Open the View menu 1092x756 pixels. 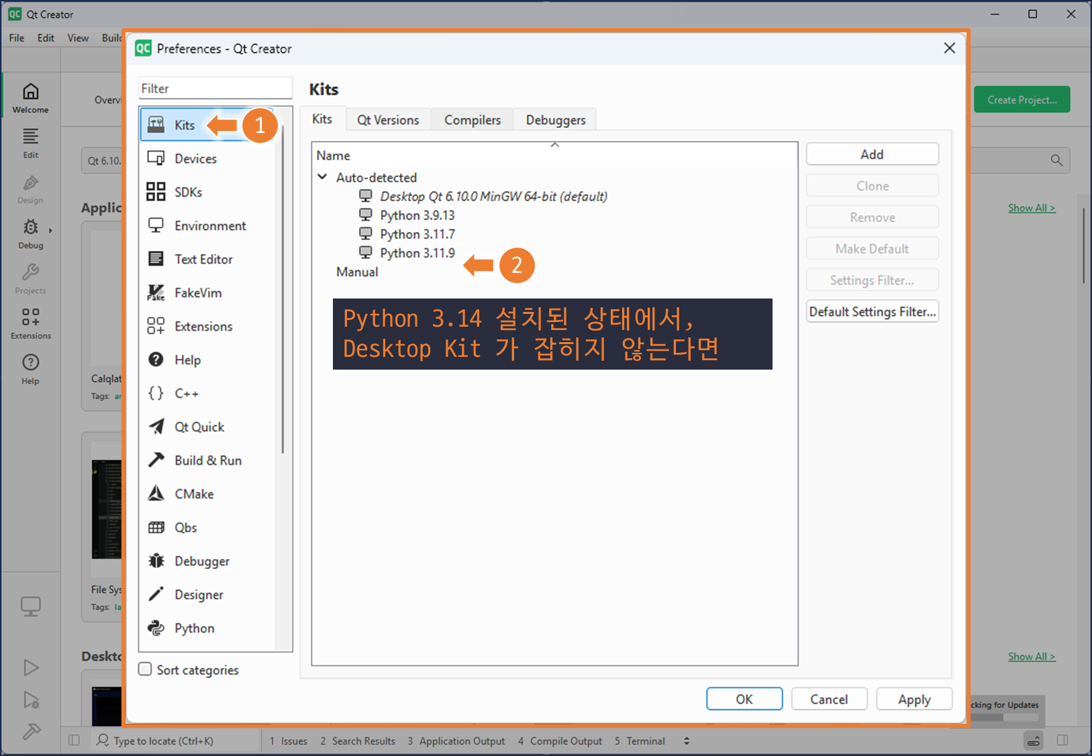[x=78, y=38]
